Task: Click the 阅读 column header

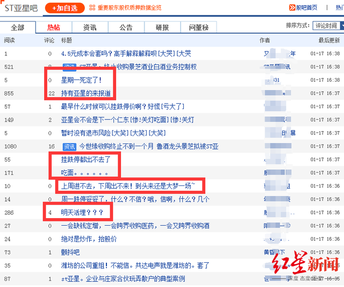Action: pos(10,40)
